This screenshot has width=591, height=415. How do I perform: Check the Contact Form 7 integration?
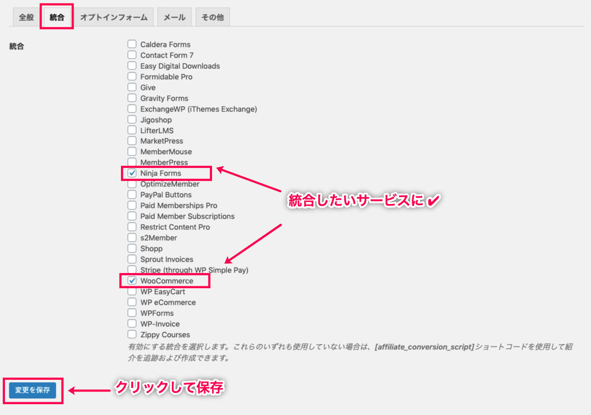pos(132,55)
